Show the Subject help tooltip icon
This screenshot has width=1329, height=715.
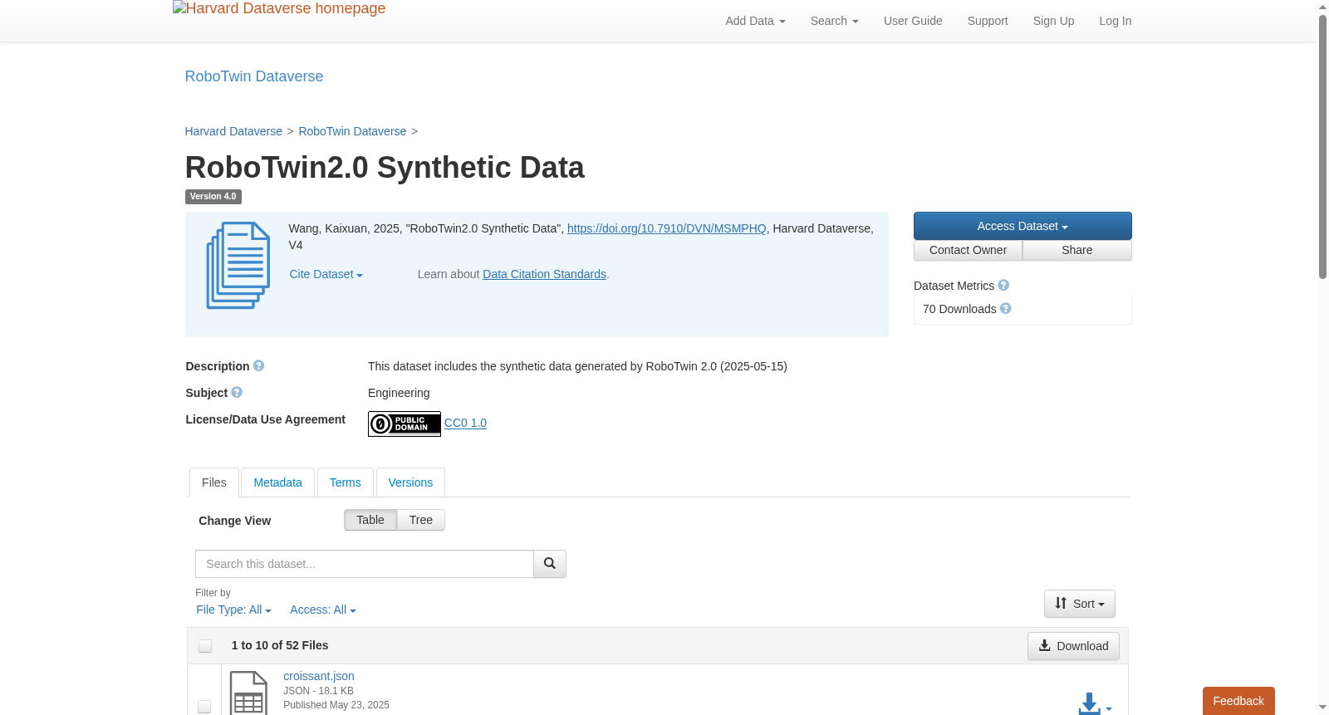[x=237, y=393]
